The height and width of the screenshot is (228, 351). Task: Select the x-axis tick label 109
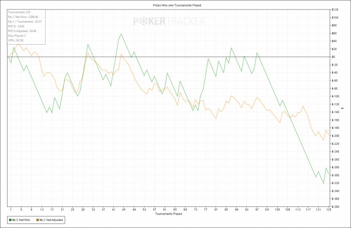tap(288, 209)
